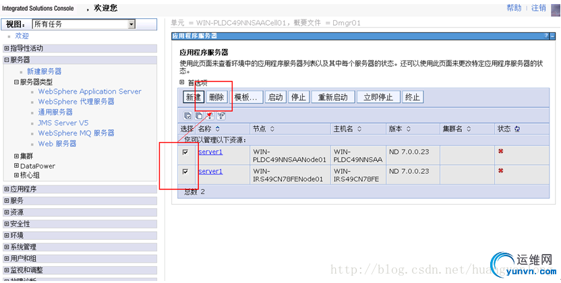Image resolution: width=561 pixels, height=283 pixels.
Task: Refresh the 状态 column icon
Action: (517, 129)
